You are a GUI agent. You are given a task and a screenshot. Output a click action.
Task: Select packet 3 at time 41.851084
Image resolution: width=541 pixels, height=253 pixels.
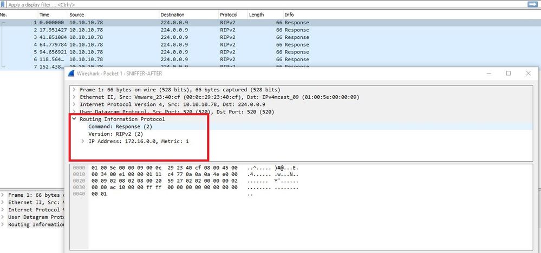coord(270,37)
